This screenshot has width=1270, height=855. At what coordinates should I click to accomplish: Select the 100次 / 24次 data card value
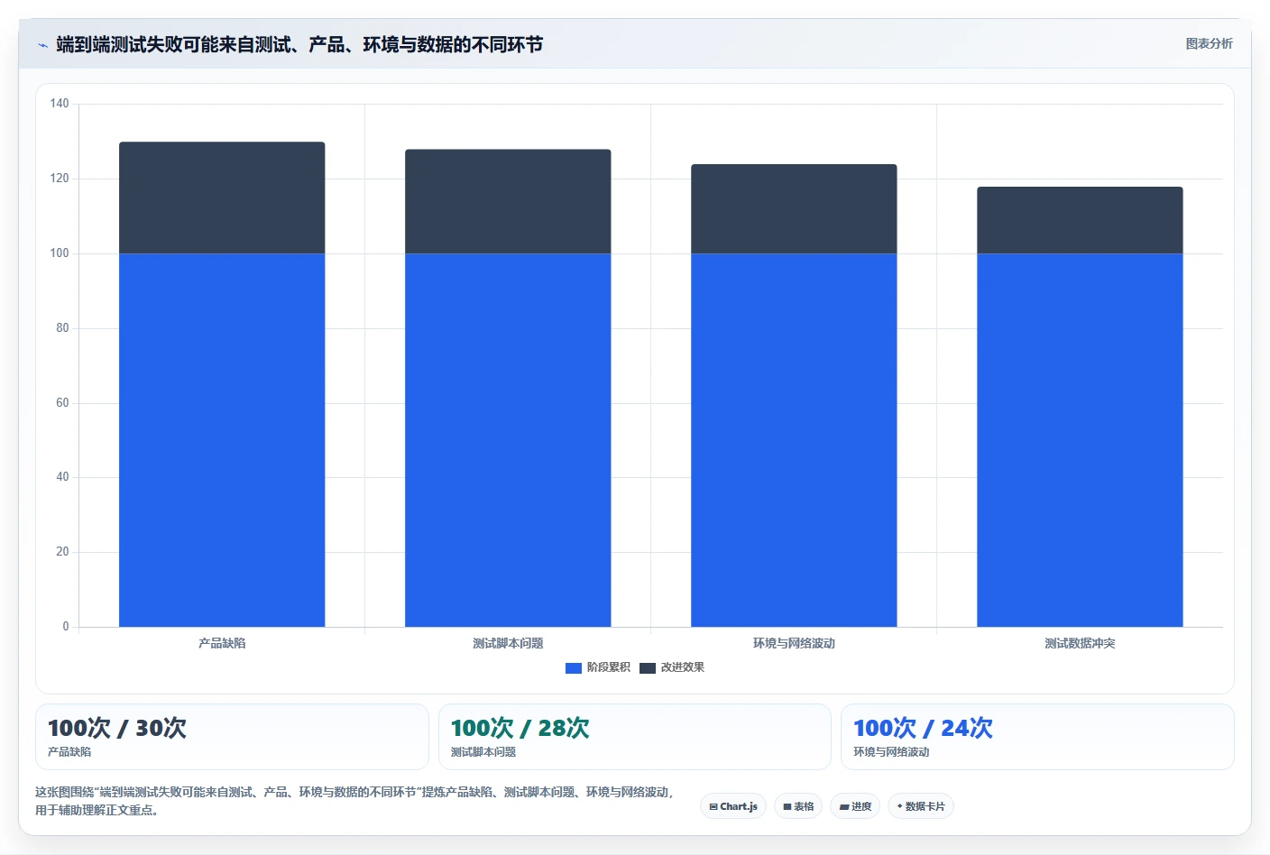923,728
